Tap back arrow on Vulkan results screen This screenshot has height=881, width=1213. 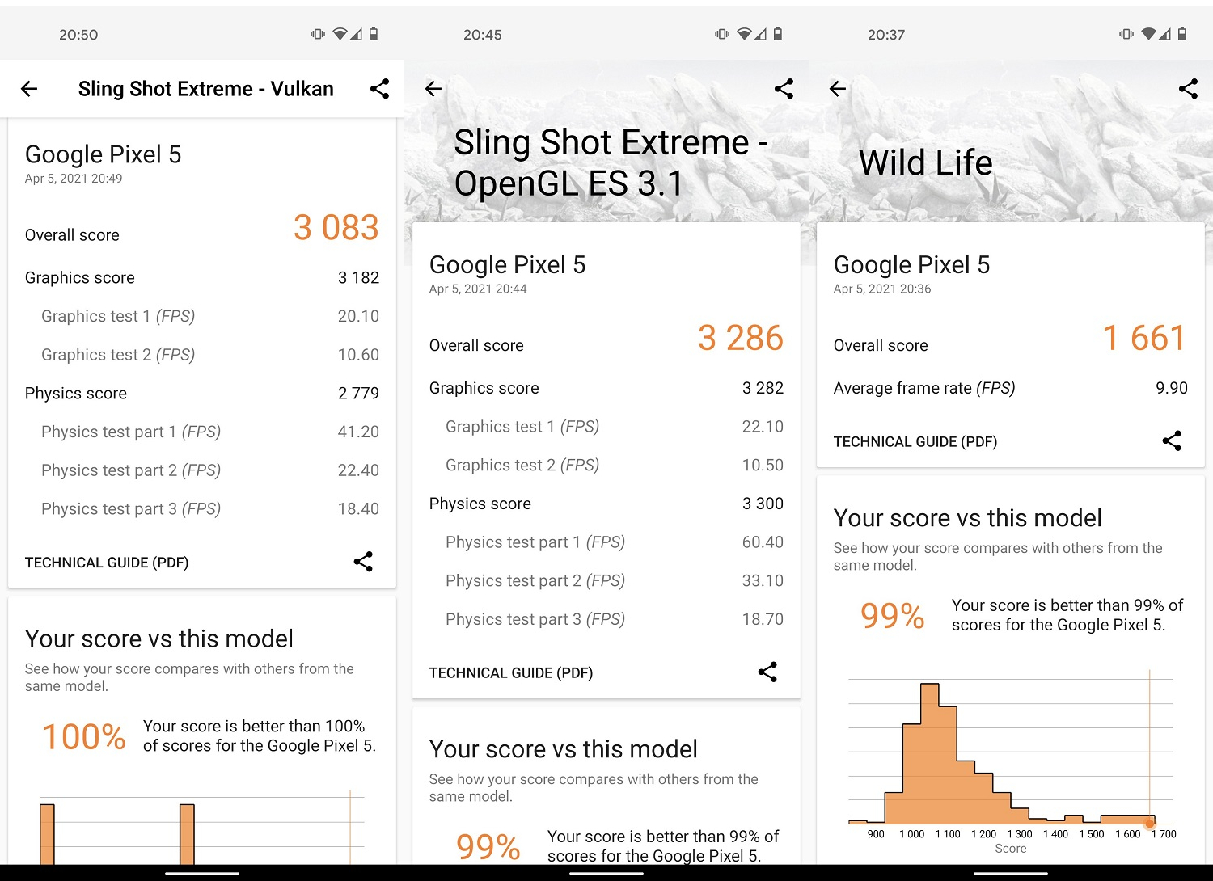(x=29, y=89)
